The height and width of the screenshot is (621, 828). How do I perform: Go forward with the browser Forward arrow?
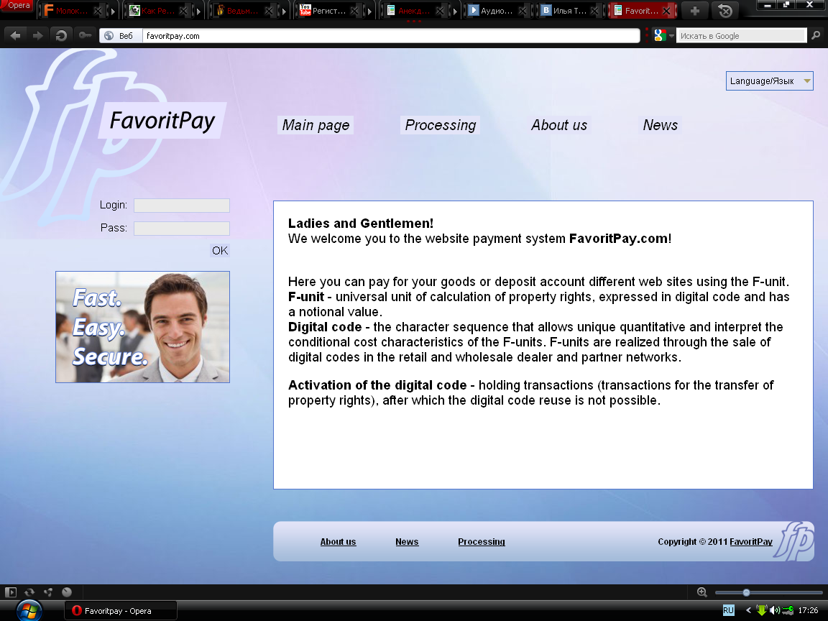point(37,36)
